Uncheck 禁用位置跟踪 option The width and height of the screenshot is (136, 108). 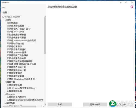click(x=8, y=47)
